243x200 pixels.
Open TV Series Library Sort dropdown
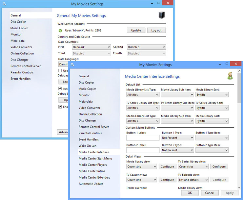point(212,108)
